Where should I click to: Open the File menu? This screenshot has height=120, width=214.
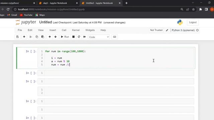coord(20,30)
